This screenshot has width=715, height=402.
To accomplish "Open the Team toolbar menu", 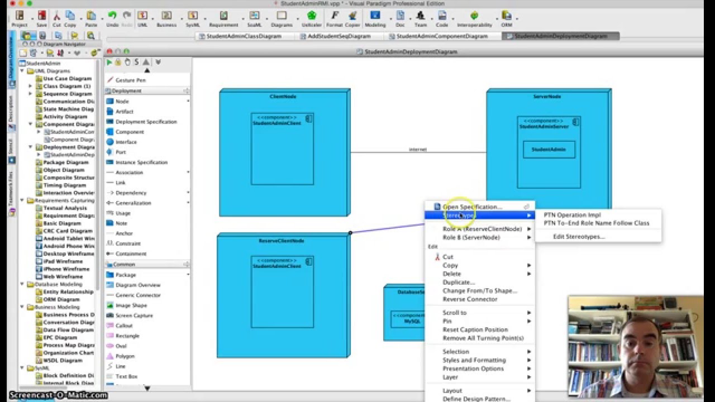I will pos(421,18).
